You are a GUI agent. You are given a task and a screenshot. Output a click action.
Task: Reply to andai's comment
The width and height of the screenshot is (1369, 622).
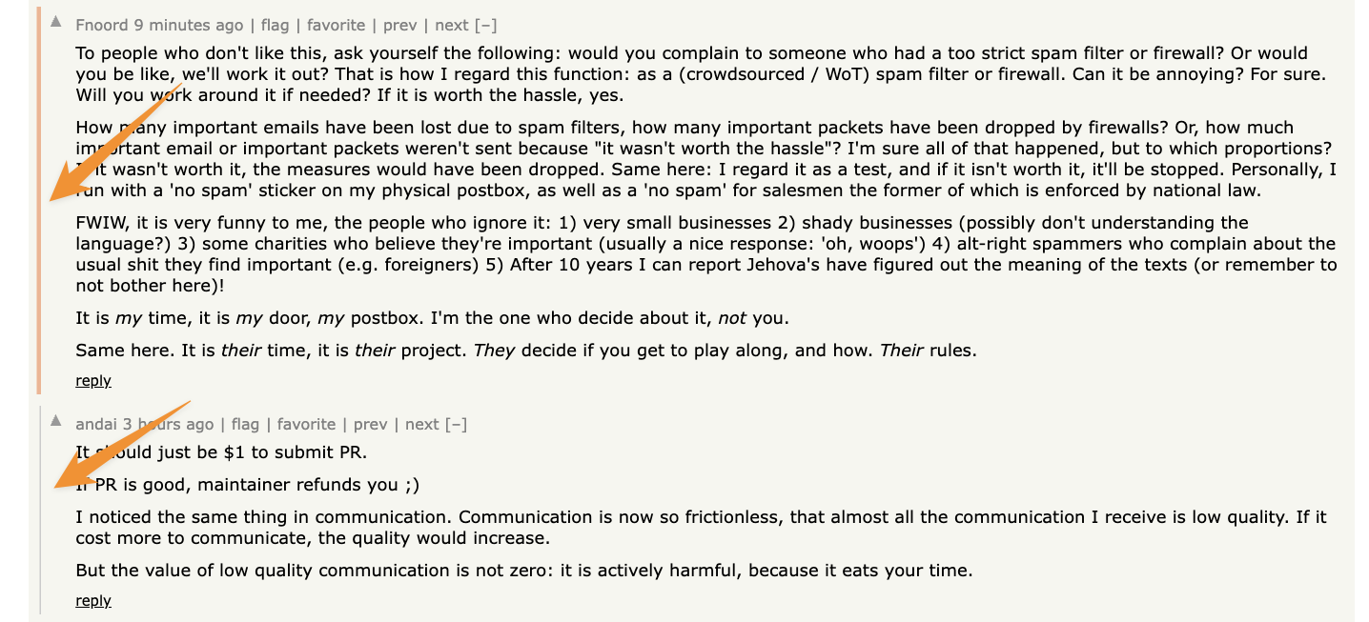(x=93, y=601)
